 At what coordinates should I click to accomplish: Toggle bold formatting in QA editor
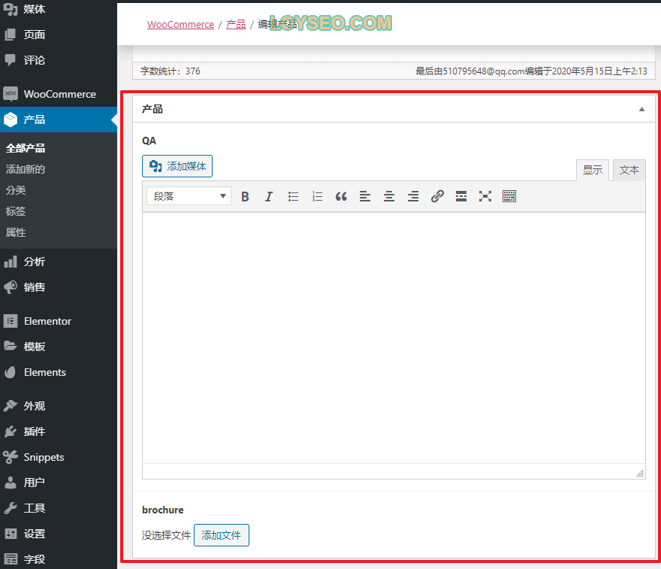click(245, 196)
